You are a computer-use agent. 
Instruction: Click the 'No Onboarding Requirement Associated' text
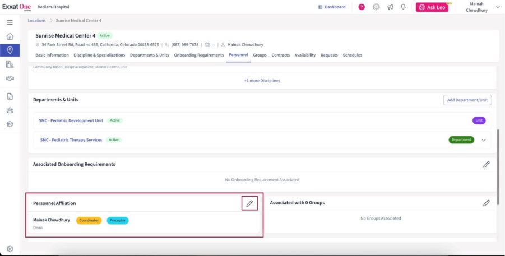point(262,180)
